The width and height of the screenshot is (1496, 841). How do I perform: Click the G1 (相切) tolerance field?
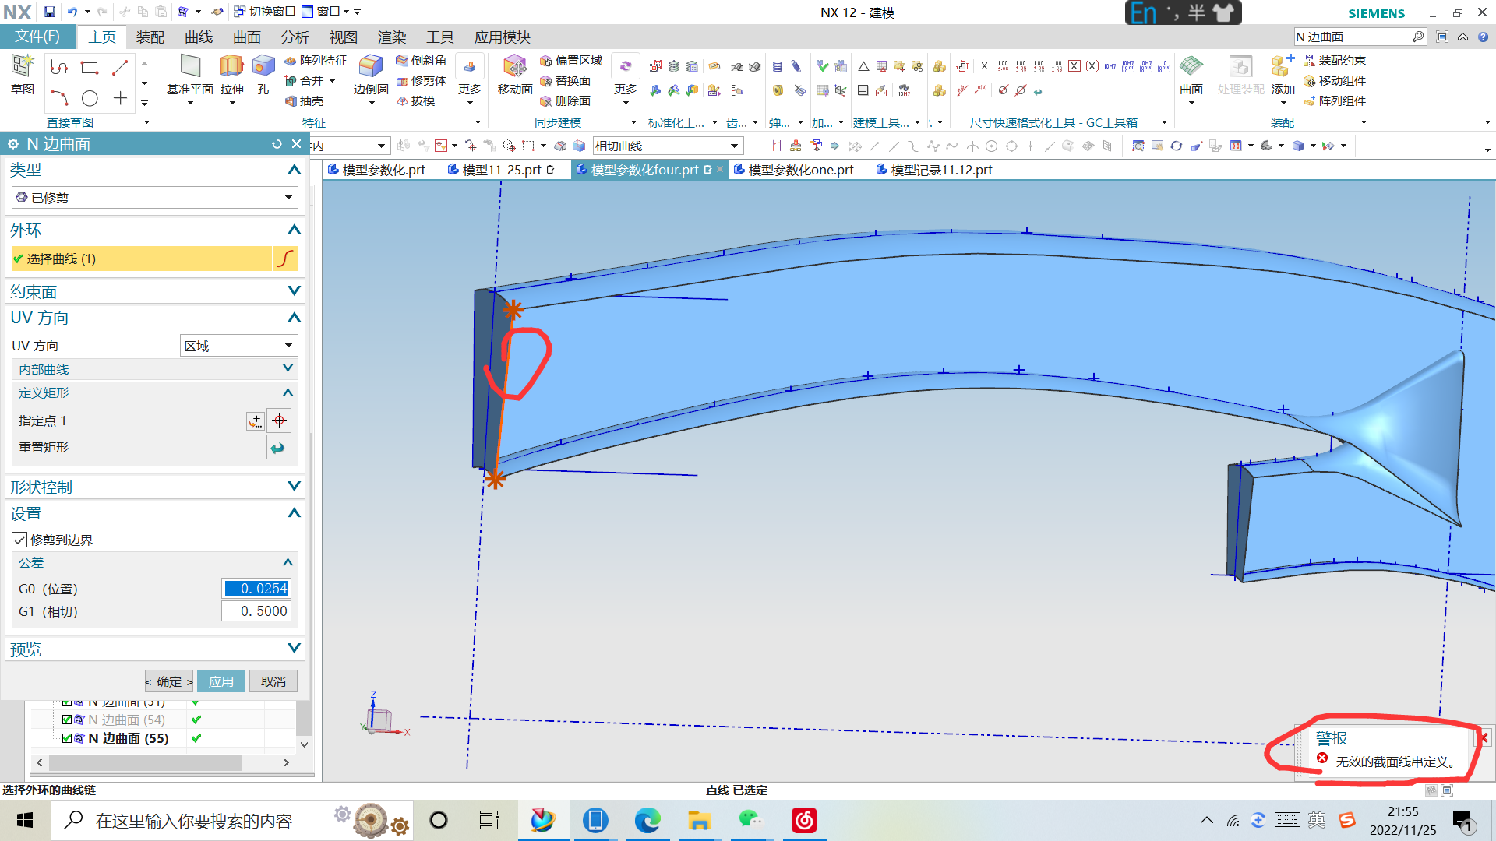(x=256, y=611)
